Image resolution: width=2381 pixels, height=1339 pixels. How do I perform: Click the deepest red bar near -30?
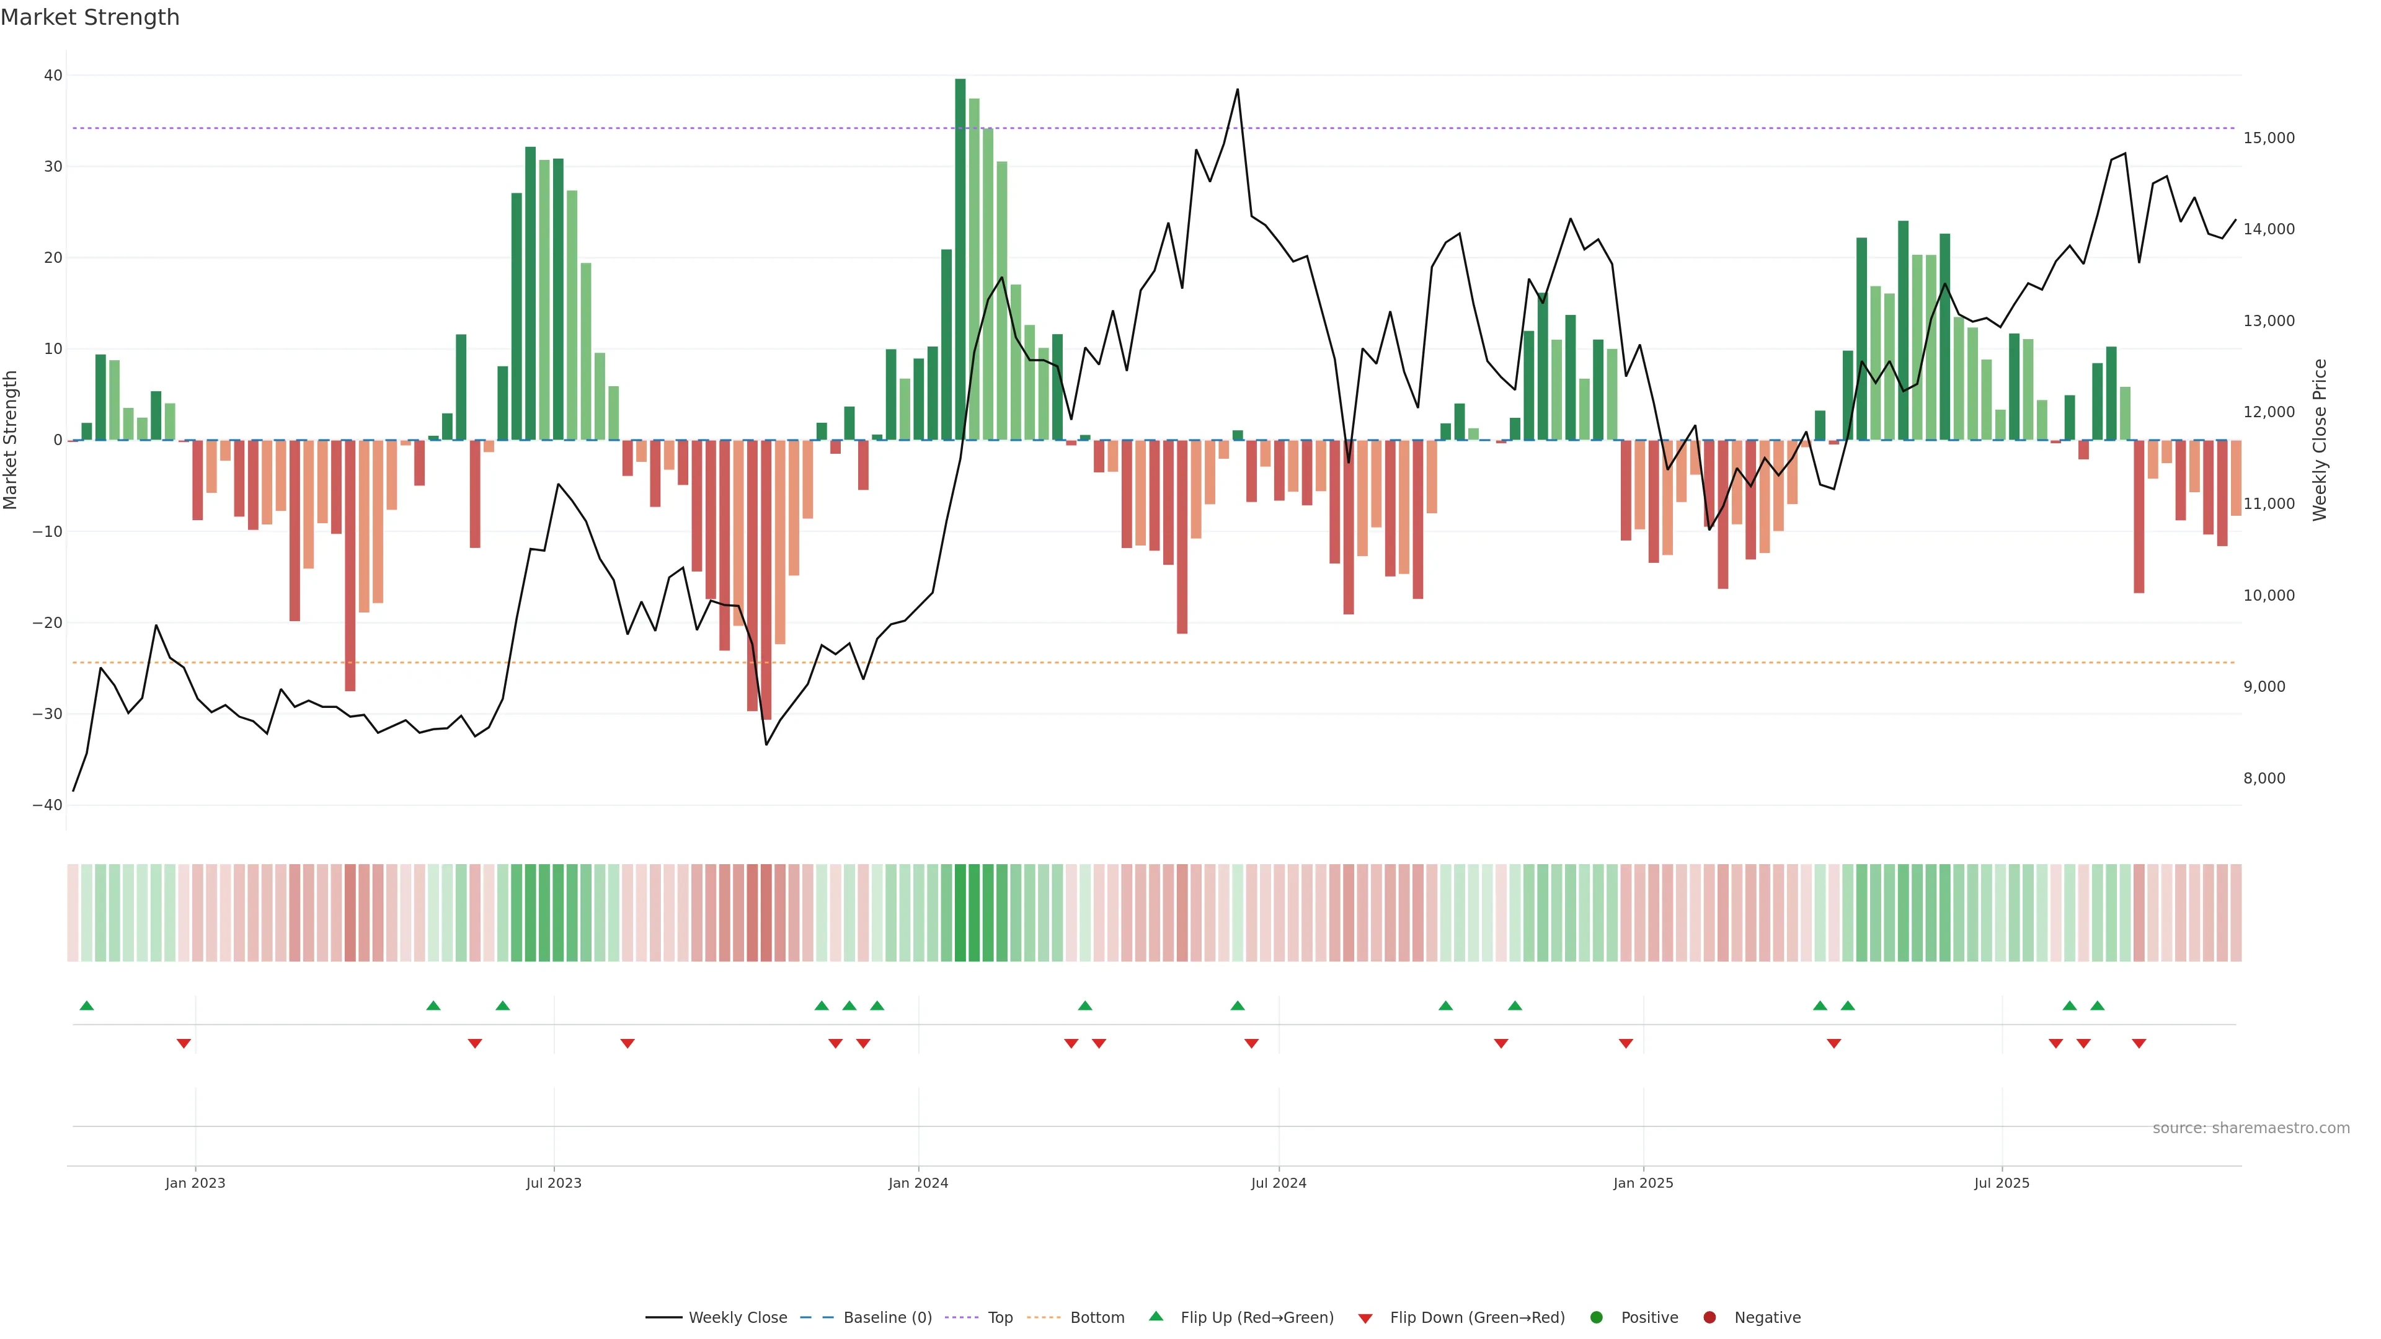(766, 580)
